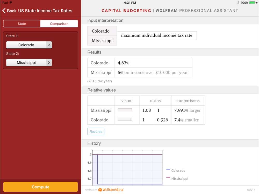Select the 4.63% Colorado result value
Viewport: 259px width, 194px height.
[123, 63]
